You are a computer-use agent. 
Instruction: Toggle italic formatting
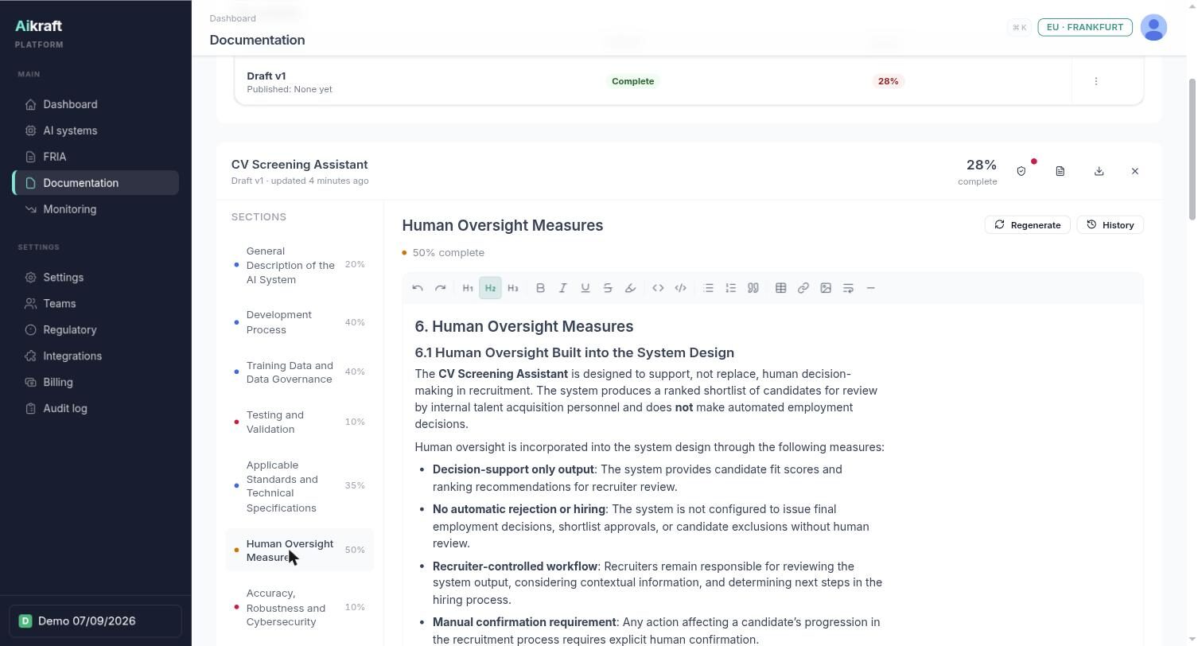[x=562, y=288]
